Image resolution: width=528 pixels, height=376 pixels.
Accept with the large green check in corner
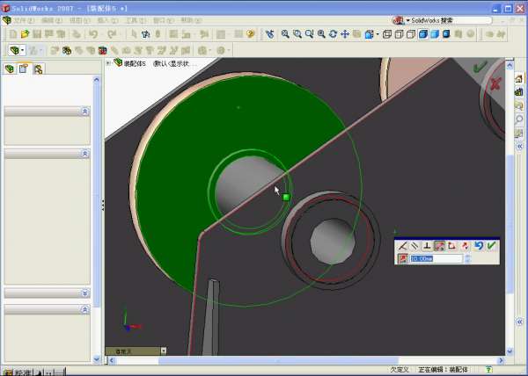click(x=480, y=67)
